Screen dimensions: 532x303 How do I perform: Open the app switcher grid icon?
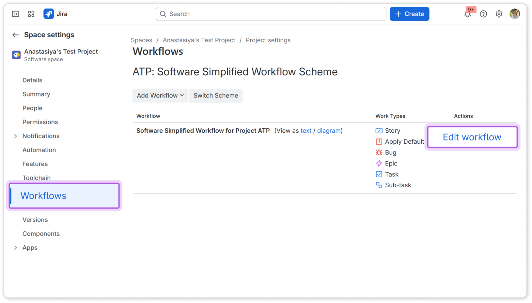coord(31,14)
